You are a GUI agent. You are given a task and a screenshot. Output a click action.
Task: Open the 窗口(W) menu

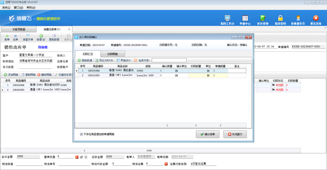pos(18,7)
